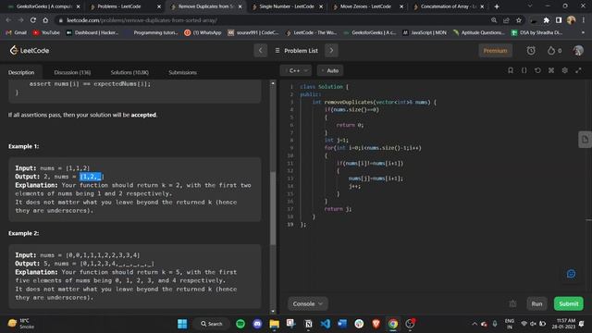Viewport: 592px width, 333px height.
Task: Show hidden system tray icons
Action: [x=475, y=324]
